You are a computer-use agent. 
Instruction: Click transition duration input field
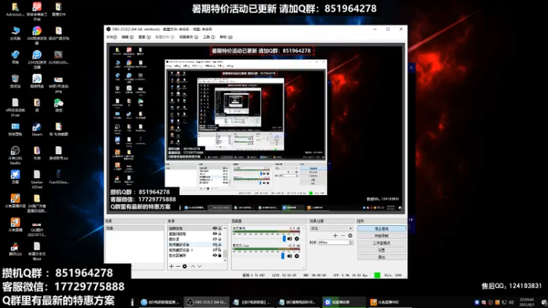[x=333, y=242]
